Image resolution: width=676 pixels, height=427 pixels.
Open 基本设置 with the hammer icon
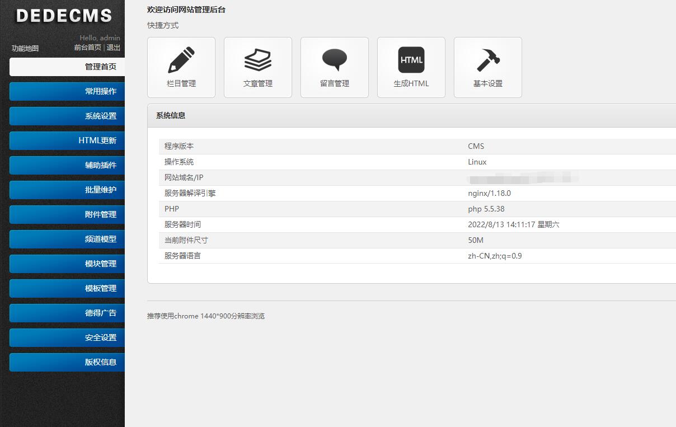click(488, 60)
